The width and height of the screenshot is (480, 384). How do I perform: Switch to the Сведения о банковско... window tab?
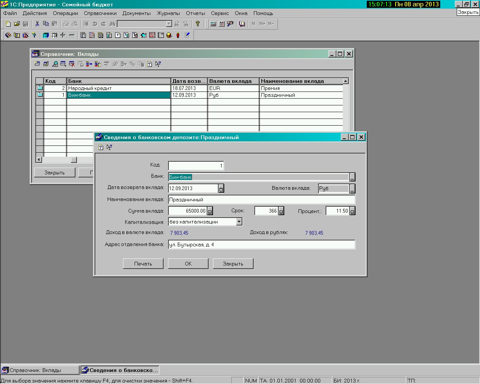click(120, 370)
